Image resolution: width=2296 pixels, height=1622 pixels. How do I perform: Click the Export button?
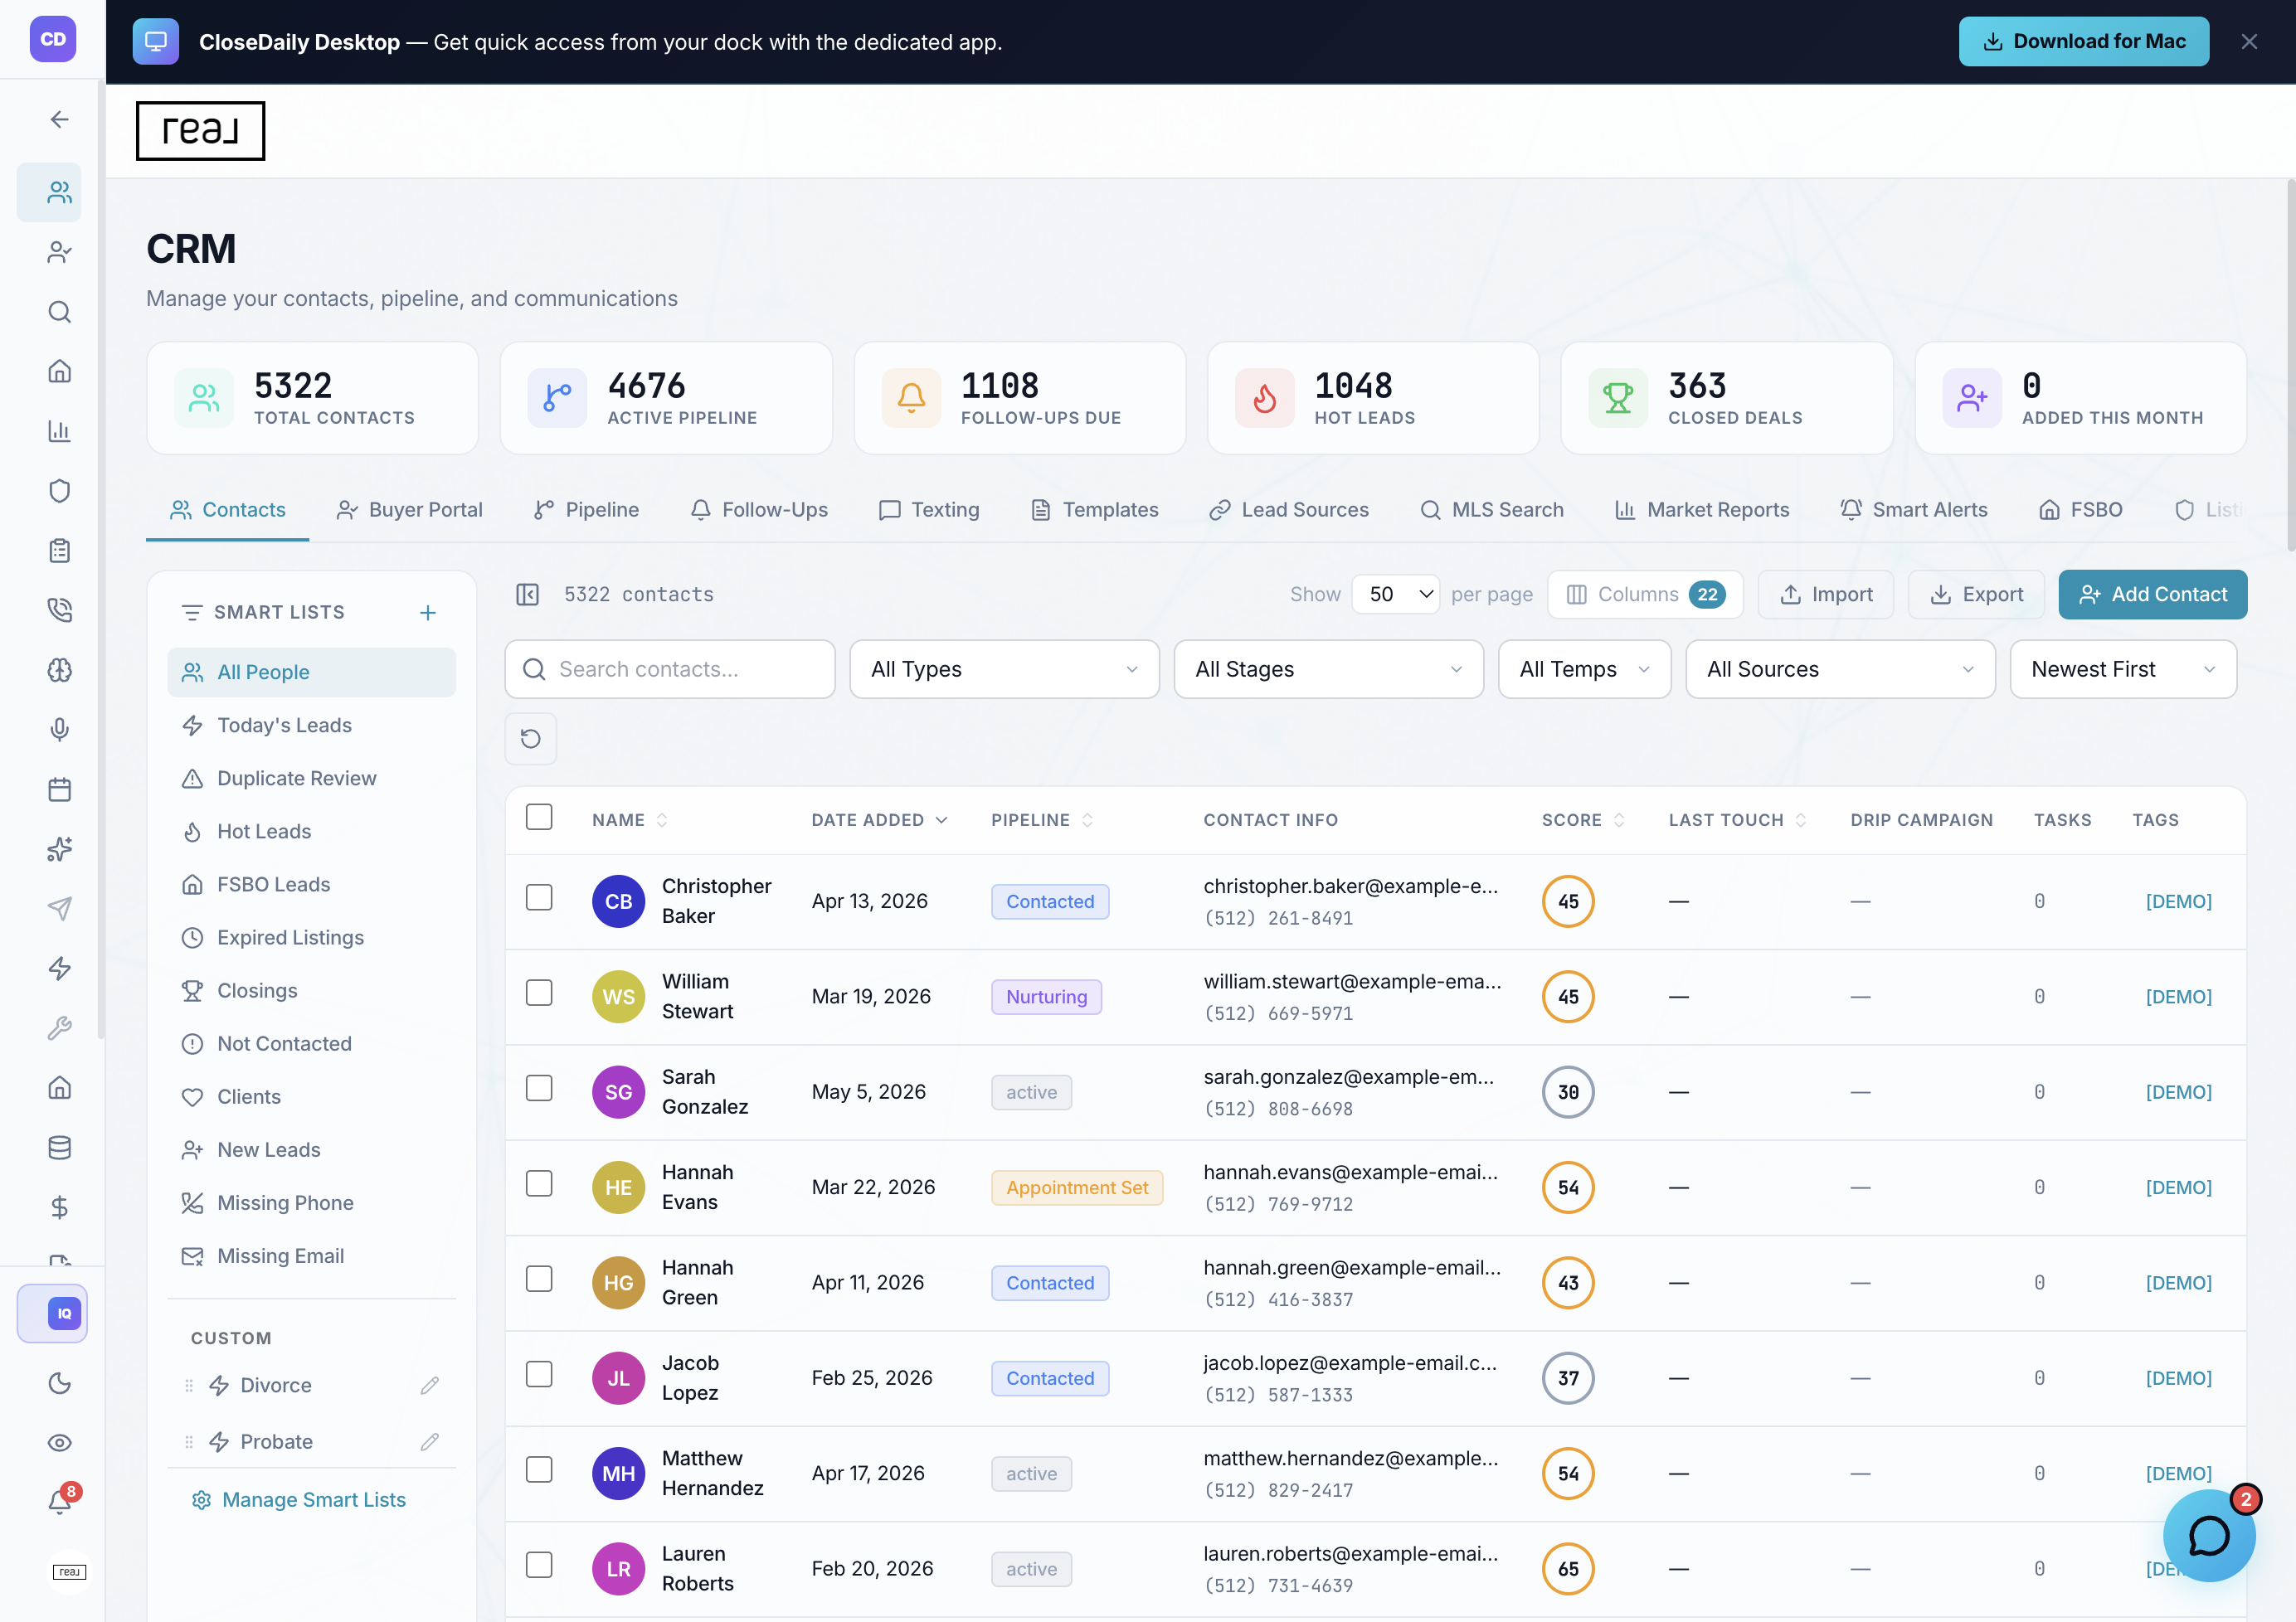pyautogui.click(x=1976, y=595)
